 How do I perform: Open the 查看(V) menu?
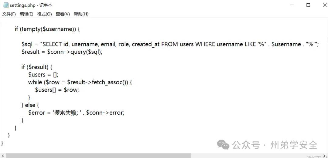pos(63,14)
